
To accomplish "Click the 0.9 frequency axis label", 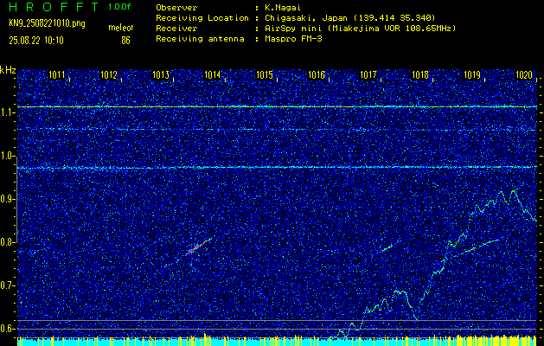I will point(5,199).
